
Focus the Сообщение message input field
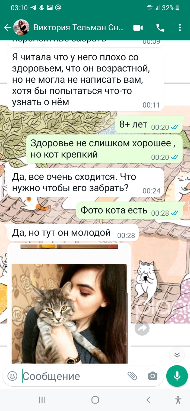coord(73,376)
